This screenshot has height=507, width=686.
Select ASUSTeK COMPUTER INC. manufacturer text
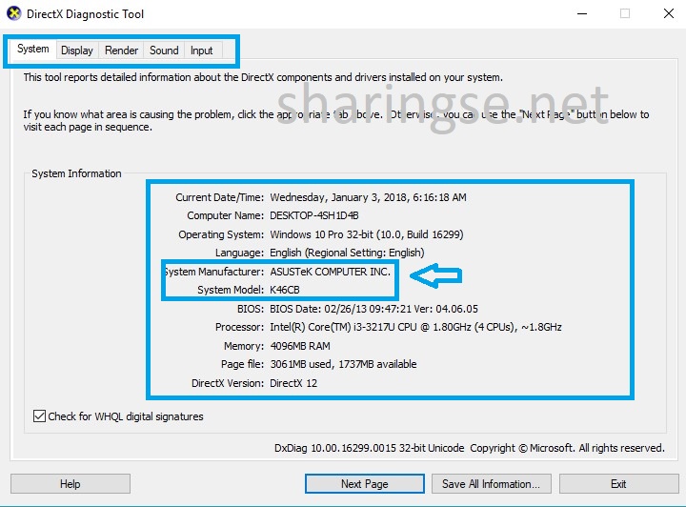click(330, 272)
